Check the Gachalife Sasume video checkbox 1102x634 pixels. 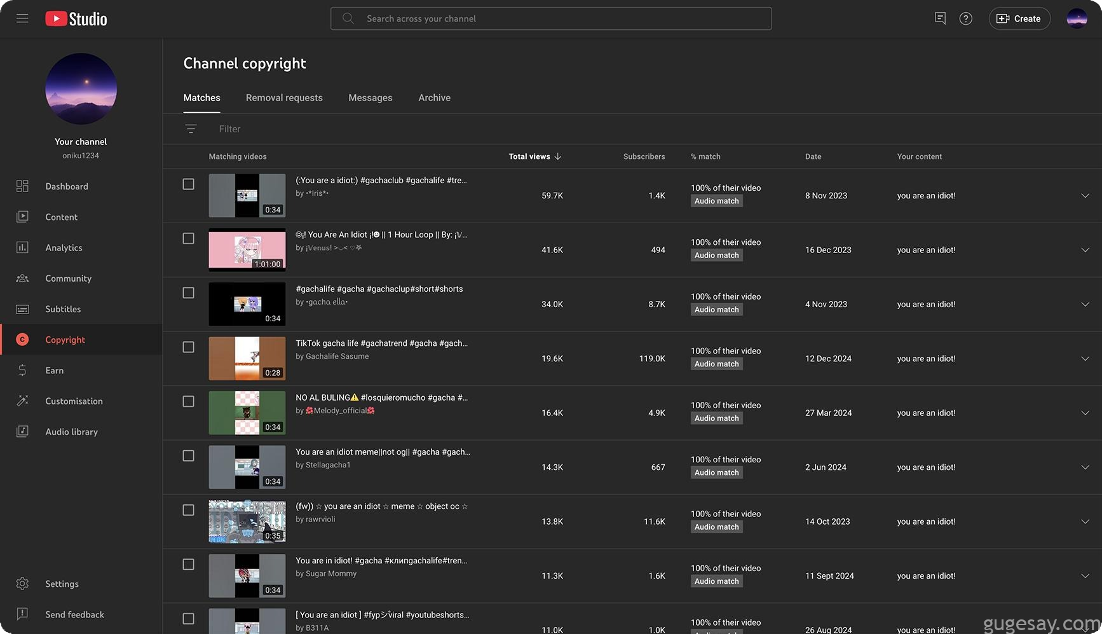(189, 347)
